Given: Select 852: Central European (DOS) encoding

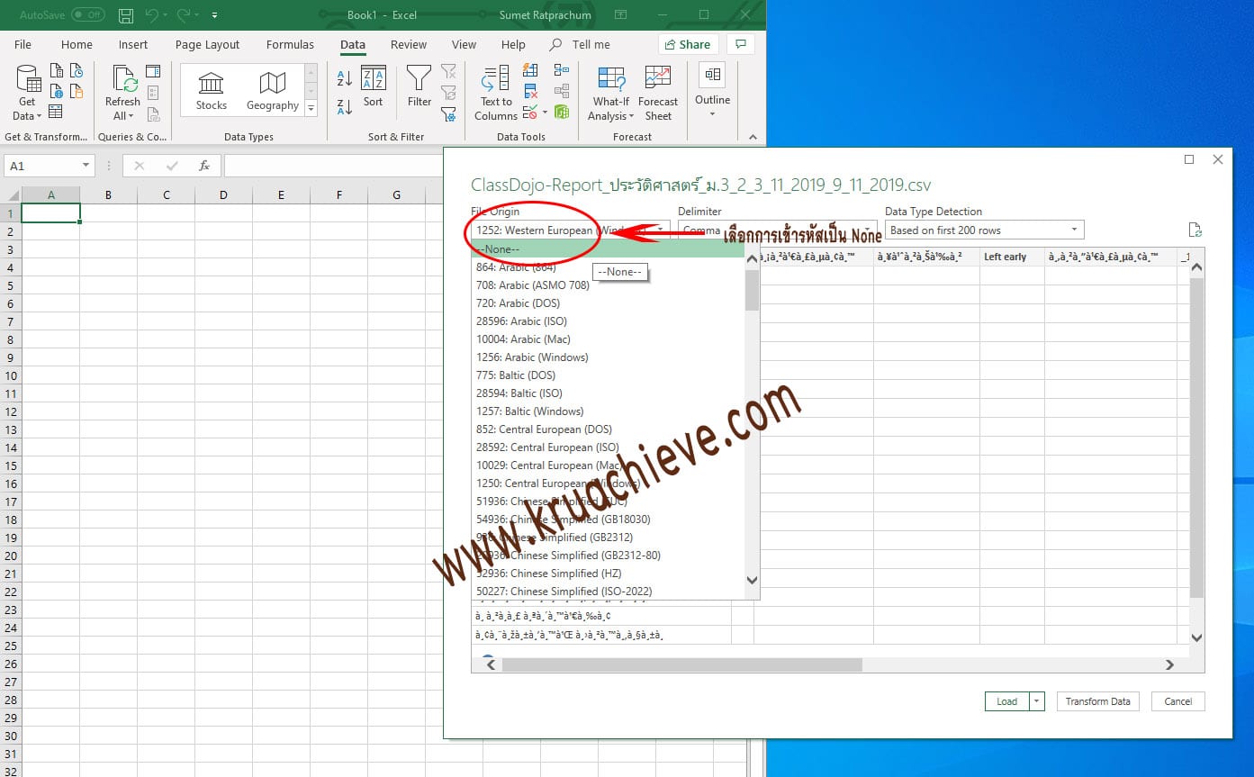Looking at the screenshot, I should coord(609,429).
